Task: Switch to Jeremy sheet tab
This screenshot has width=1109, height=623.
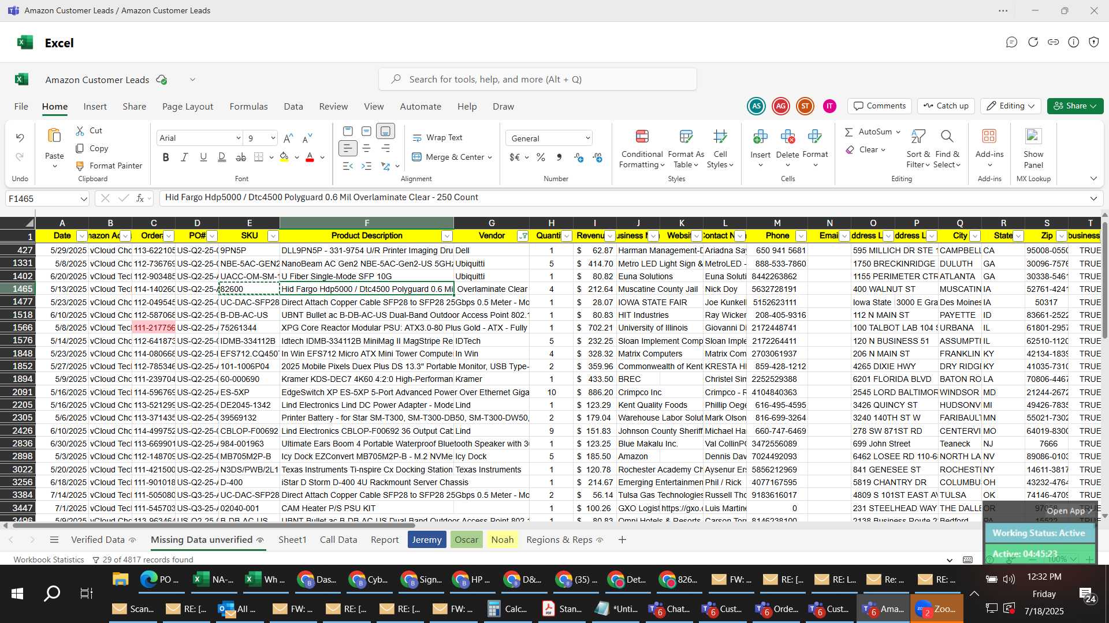Action: click(x=427, y=540)
